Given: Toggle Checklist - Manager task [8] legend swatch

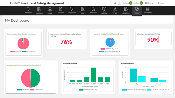Looking at the screenshot, I should click(x=149, y=90).
